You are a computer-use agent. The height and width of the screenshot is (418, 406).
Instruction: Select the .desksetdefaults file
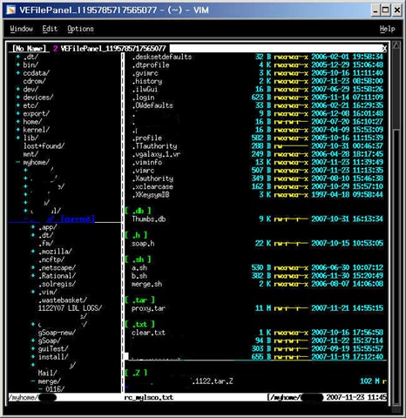coord(162,57)
